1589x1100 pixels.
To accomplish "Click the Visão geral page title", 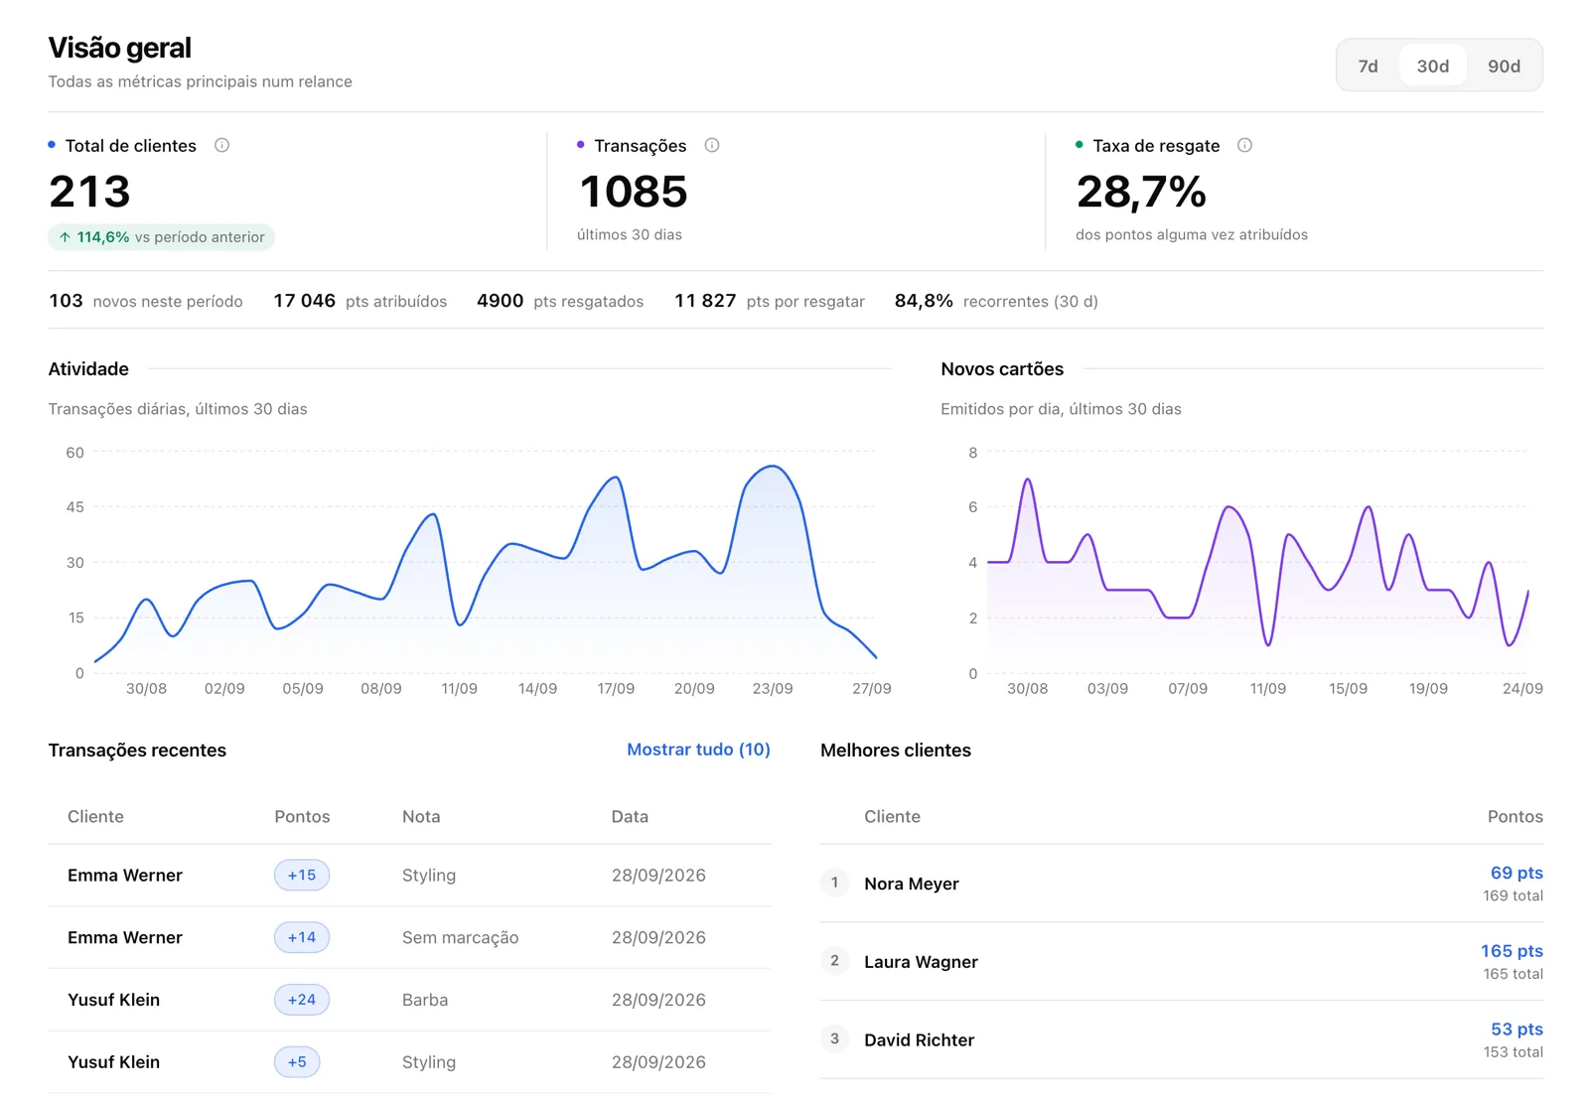I will (x=120, y=48).
